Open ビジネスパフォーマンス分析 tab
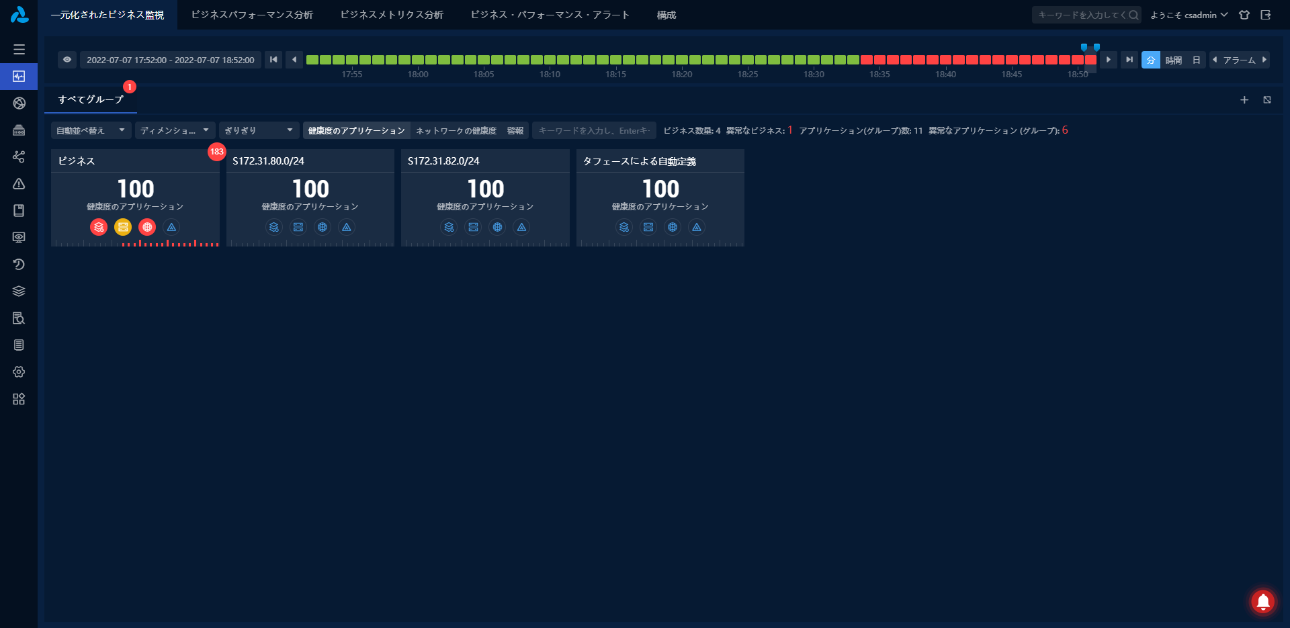 (x=252, y=15)
